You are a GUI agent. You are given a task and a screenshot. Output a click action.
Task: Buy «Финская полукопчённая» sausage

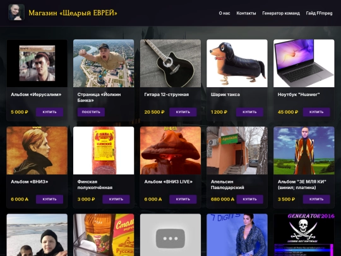pyautogui.click(x=116, y=199)
